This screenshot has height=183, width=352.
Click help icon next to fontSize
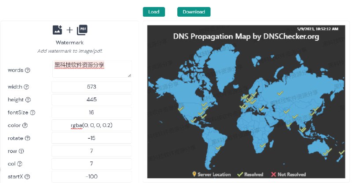pos(33,112)
